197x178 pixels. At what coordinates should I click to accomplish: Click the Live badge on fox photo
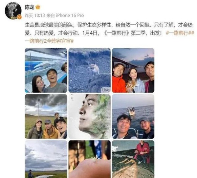coord(105,90)
